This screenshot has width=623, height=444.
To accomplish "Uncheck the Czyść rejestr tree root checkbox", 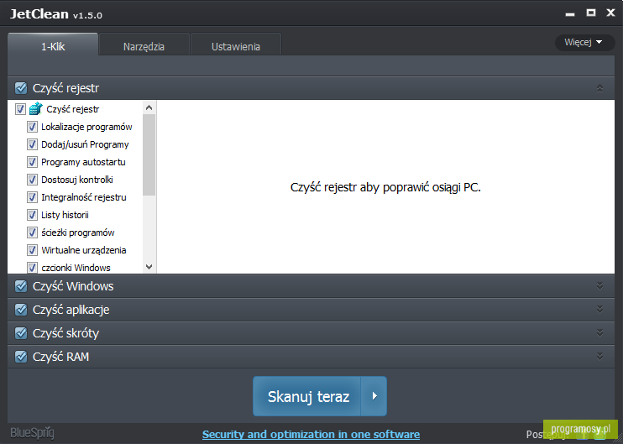I will point(20,109).
